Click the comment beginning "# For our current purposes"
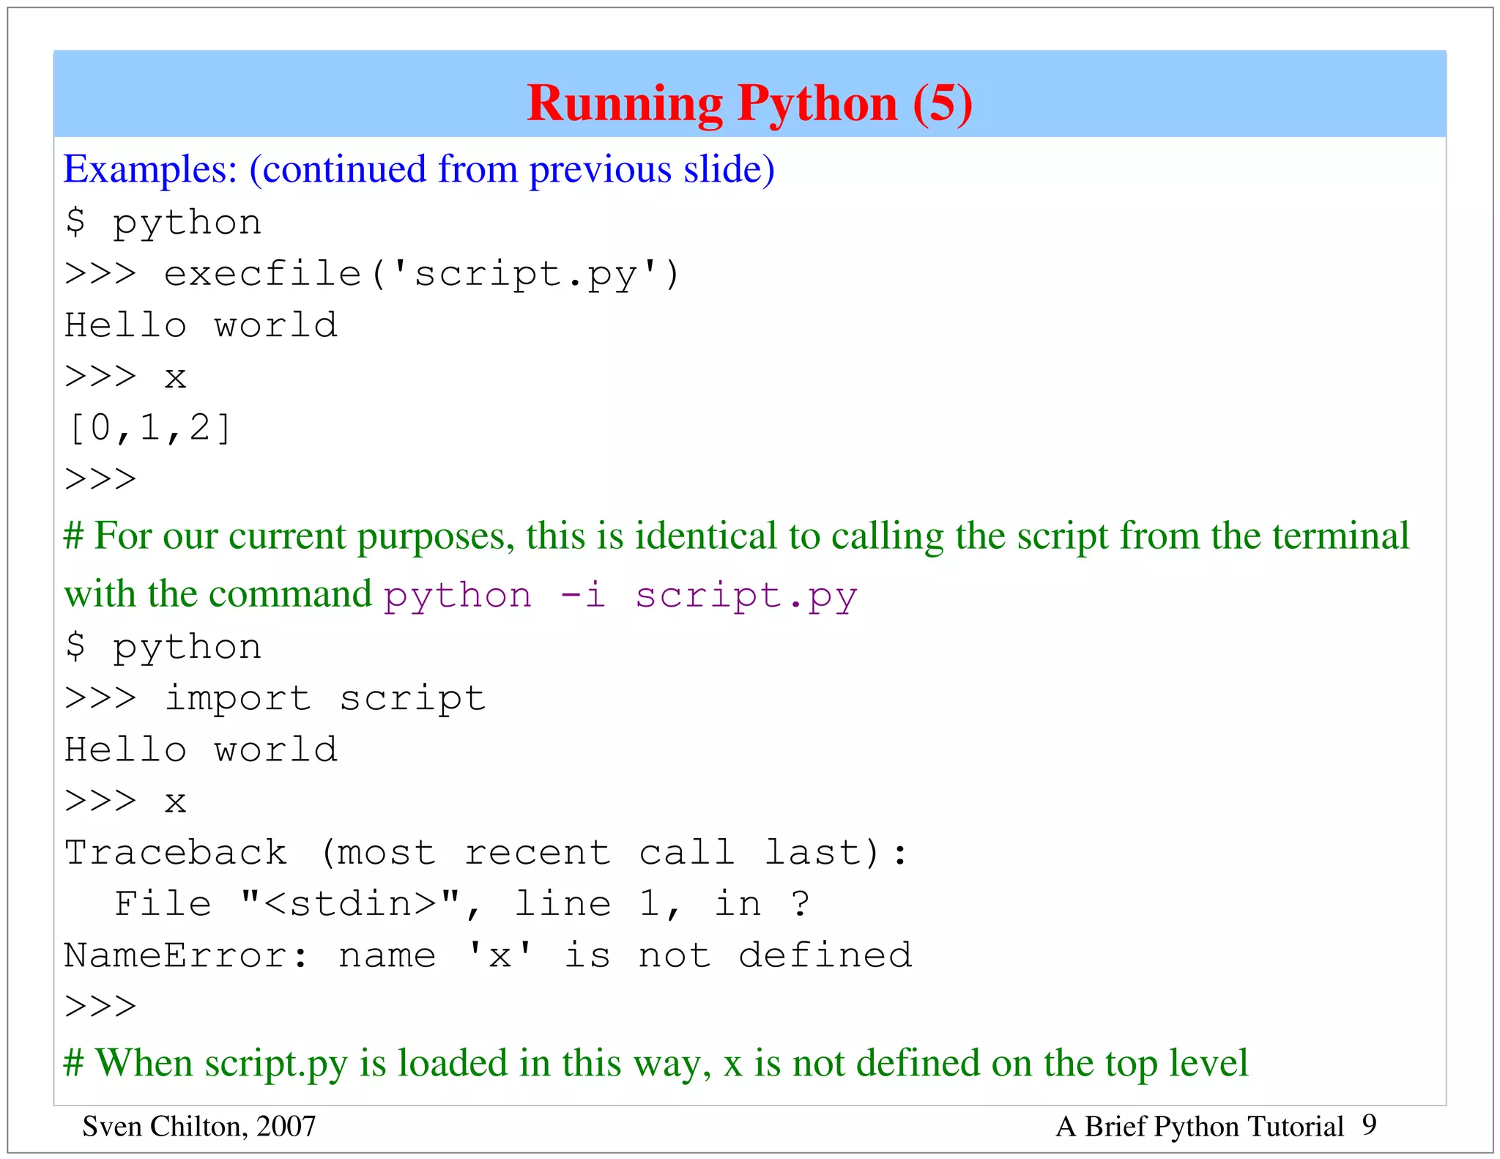This screenshot has width=1500, height=1159. (x=736, y=566)
